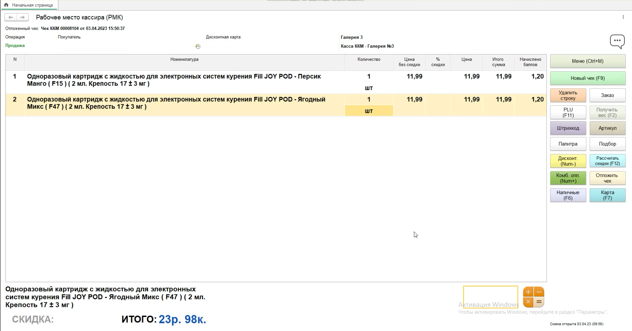Click the clock history icon near discount card
Image resolution: width=632 pixels, height=331 pixels.
click(x=198, y=47)
